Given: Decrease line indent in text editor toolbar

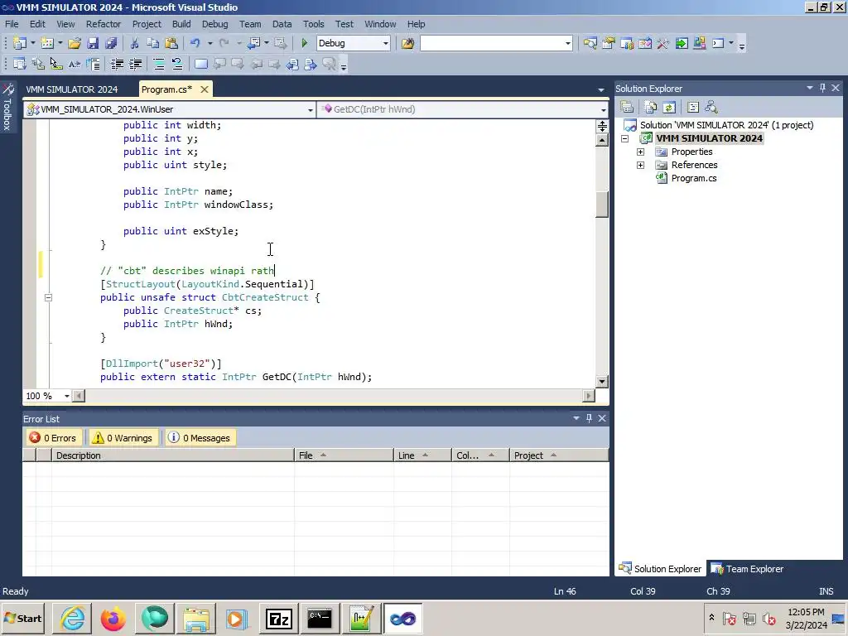Looking at the screenshot, I should 117,65.
